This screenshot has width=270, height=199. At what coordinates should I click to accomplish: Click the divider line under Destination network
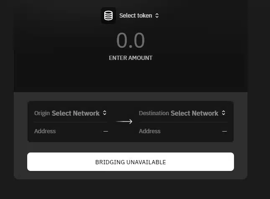point(183,122)
